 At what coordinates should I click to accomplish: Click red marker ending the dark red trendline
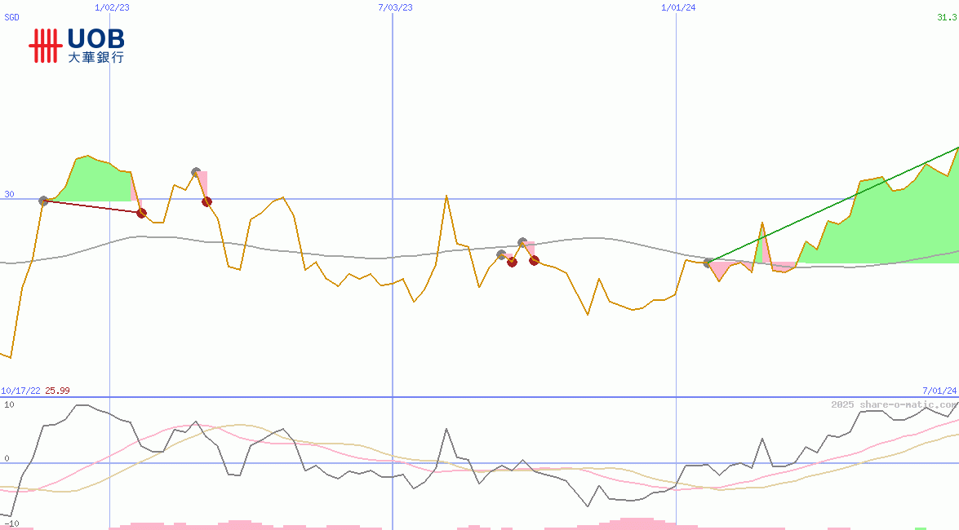pos(141,213)
